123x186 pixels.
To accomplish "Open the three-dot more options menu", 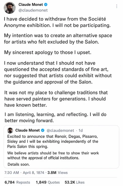I will click(117, 6).
